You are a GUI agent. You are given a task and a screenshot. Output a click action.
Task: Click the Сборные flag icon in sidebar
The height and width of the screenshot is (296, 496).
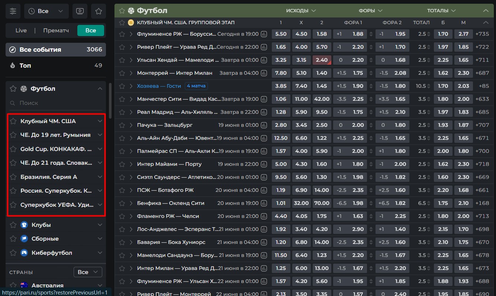pyautogui.click(x=24, y=239)
